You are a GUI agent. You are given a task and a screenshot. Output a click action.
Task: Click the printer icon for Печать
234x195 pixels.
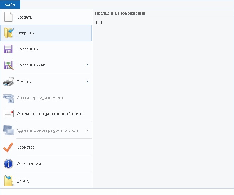click(x=8, y=82)
